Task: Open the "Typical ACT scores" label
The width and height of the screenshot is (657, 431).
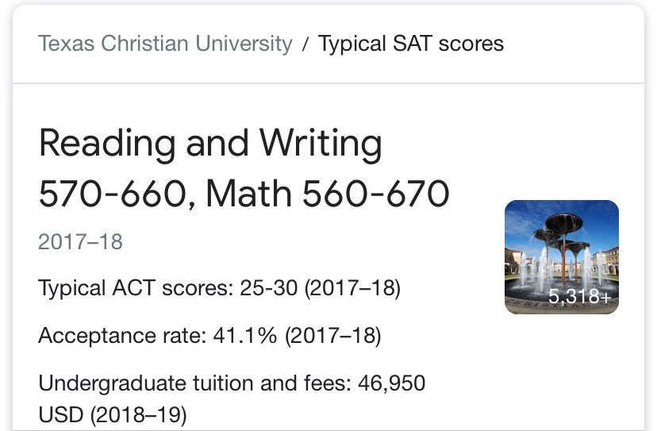Action: pos(135,287)
